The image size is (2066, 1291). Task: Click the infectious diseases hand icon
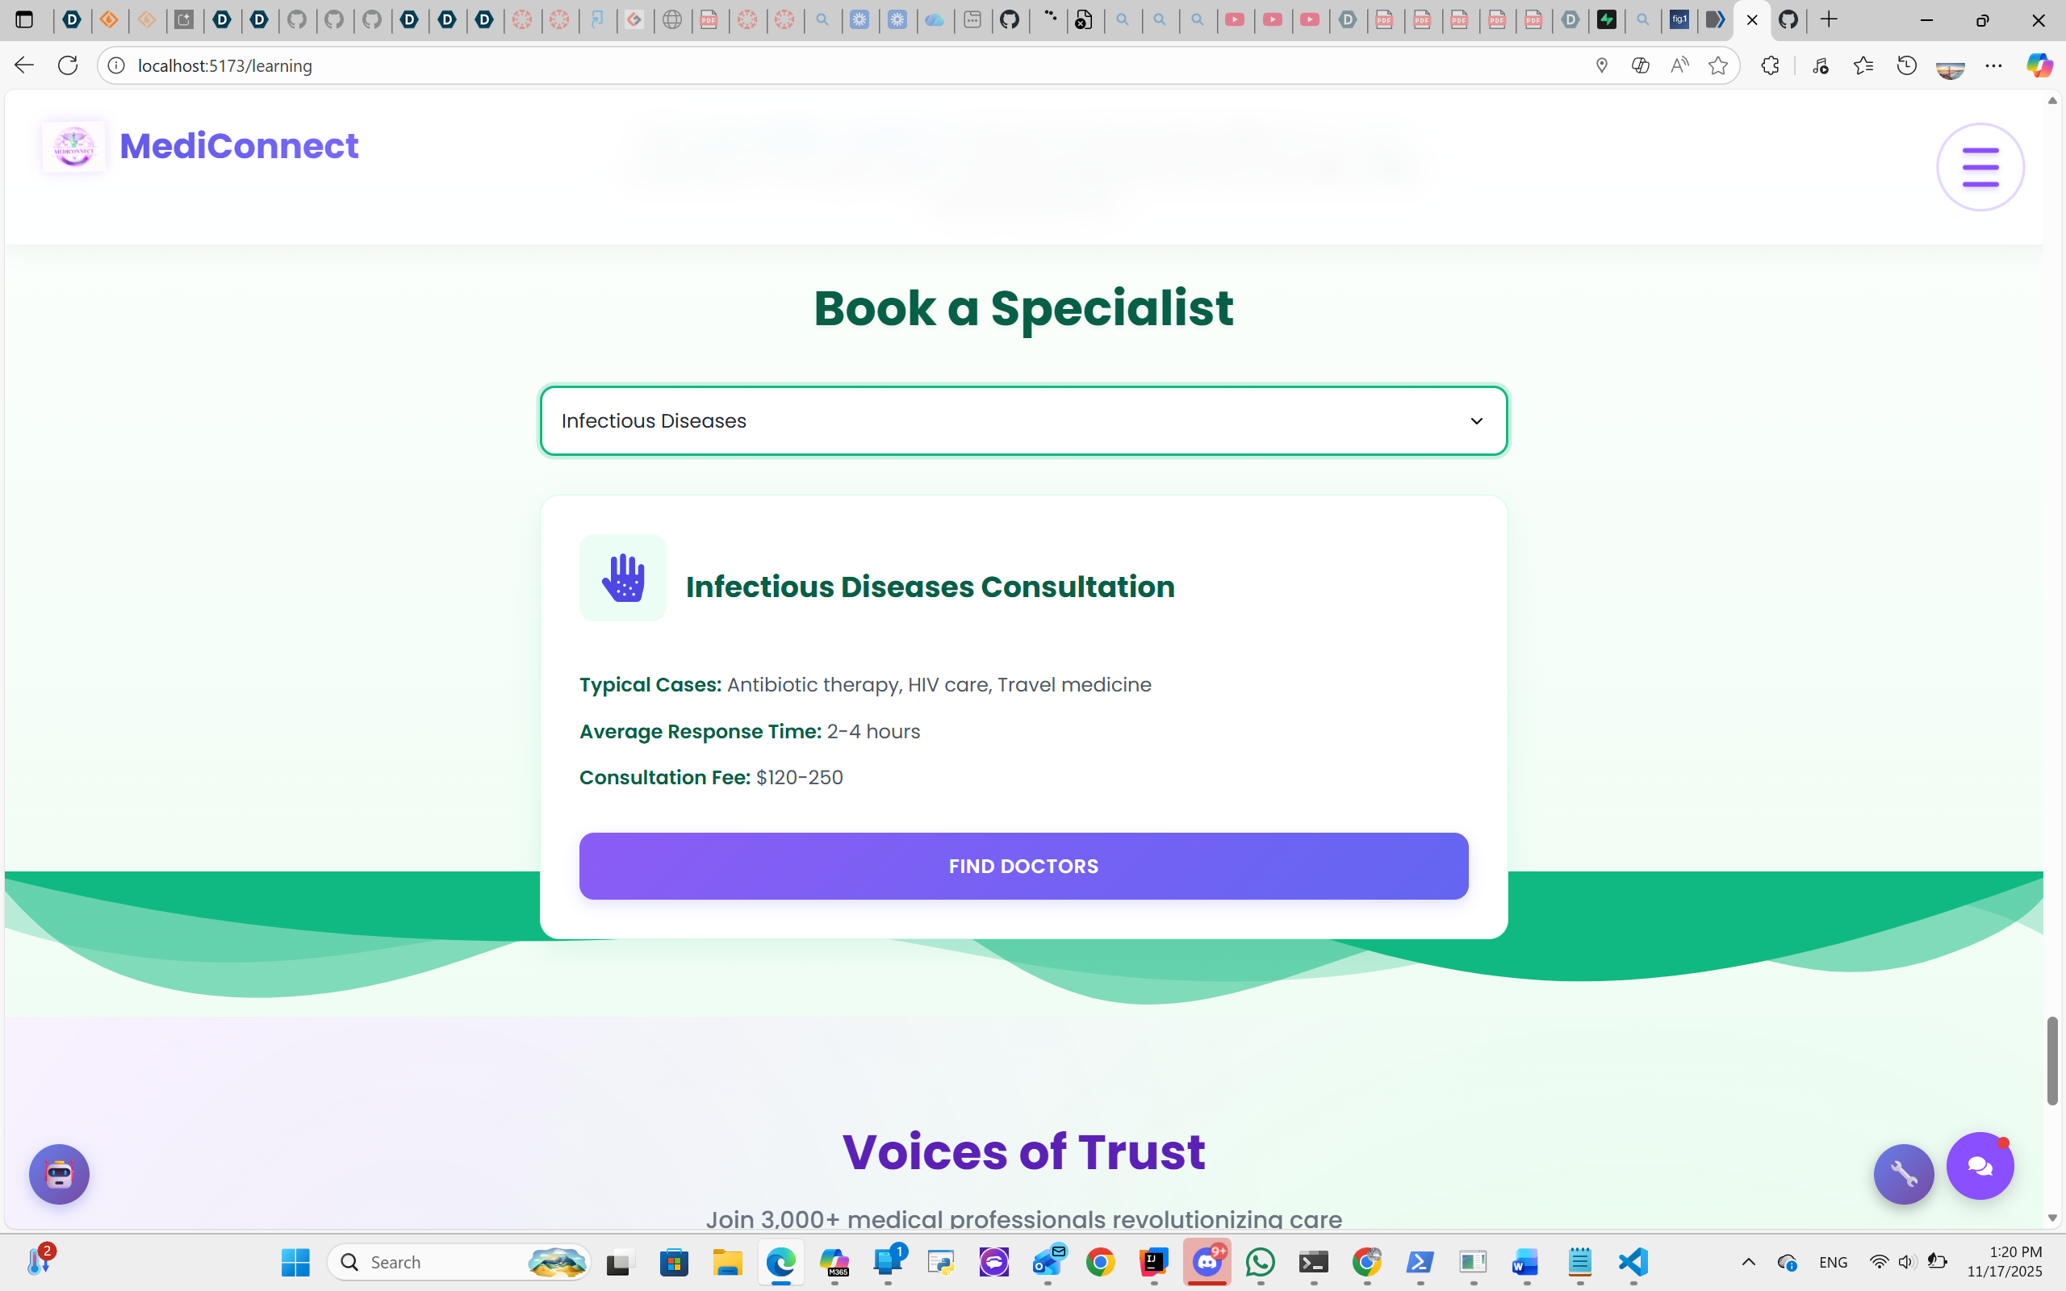click(622, 578)
